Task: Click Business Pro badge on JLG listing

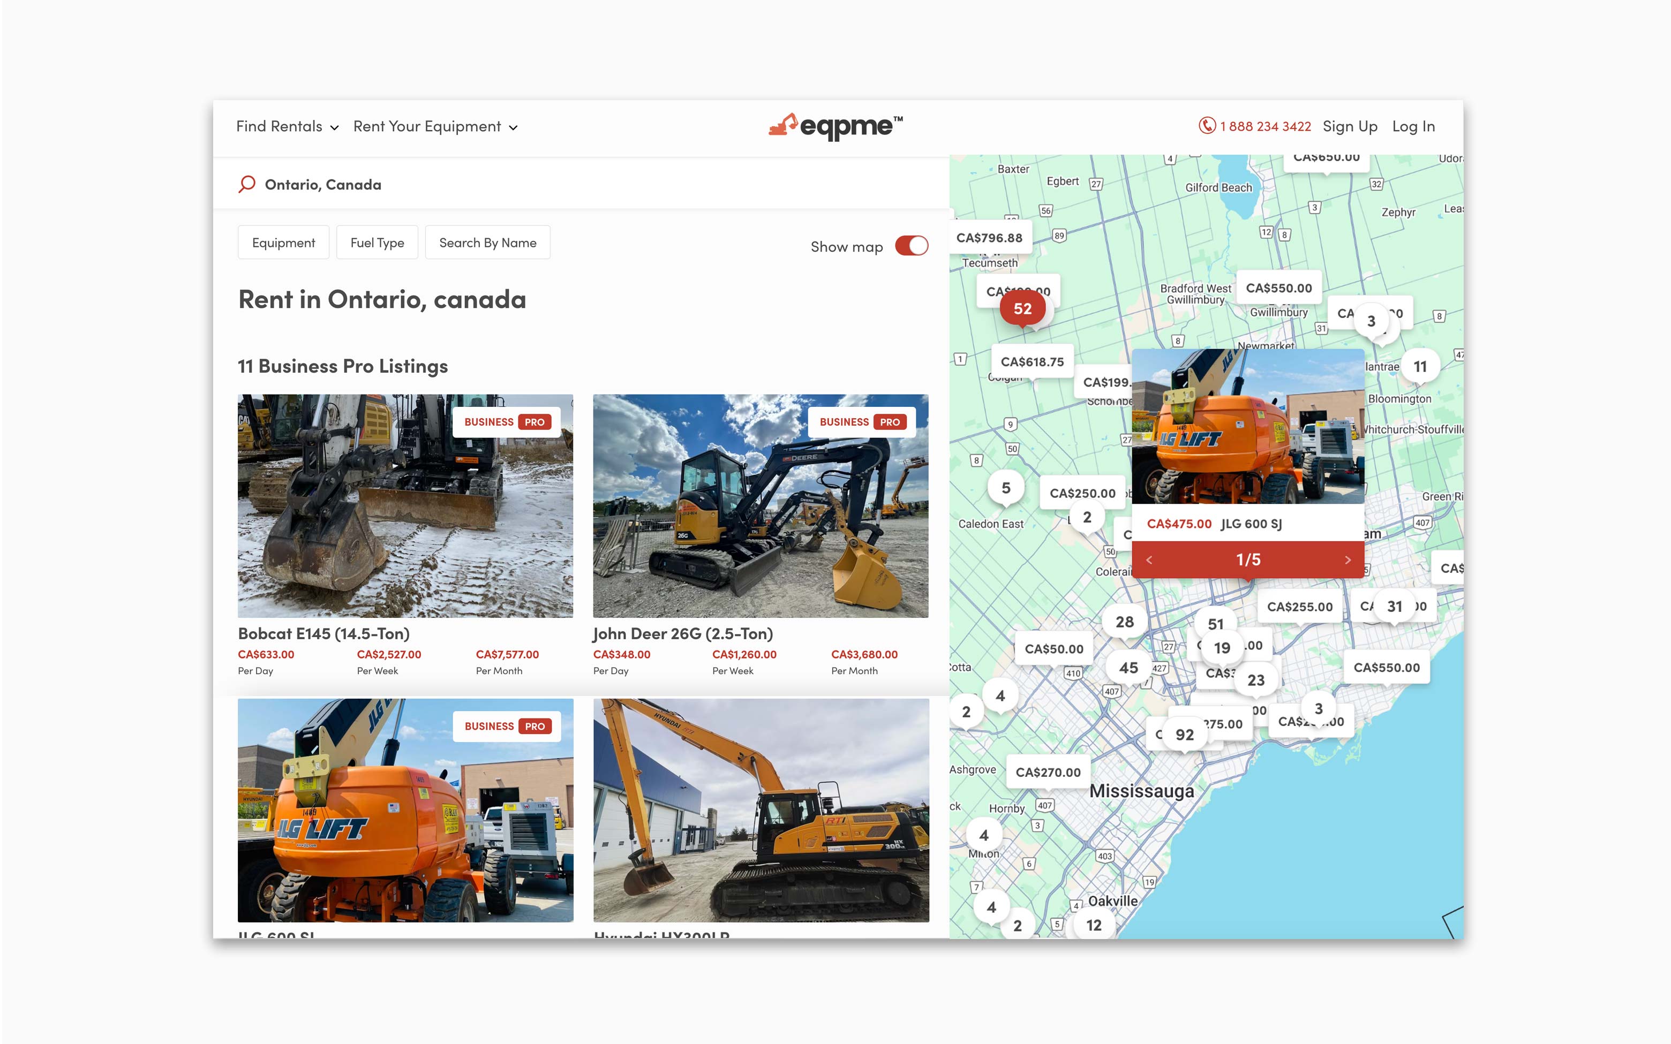Action: pos(507,727)
